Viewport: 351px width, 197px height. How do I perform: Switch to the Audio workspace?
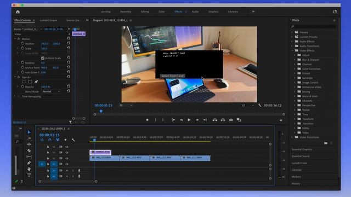pyautogui.click(x=195, y=11)
